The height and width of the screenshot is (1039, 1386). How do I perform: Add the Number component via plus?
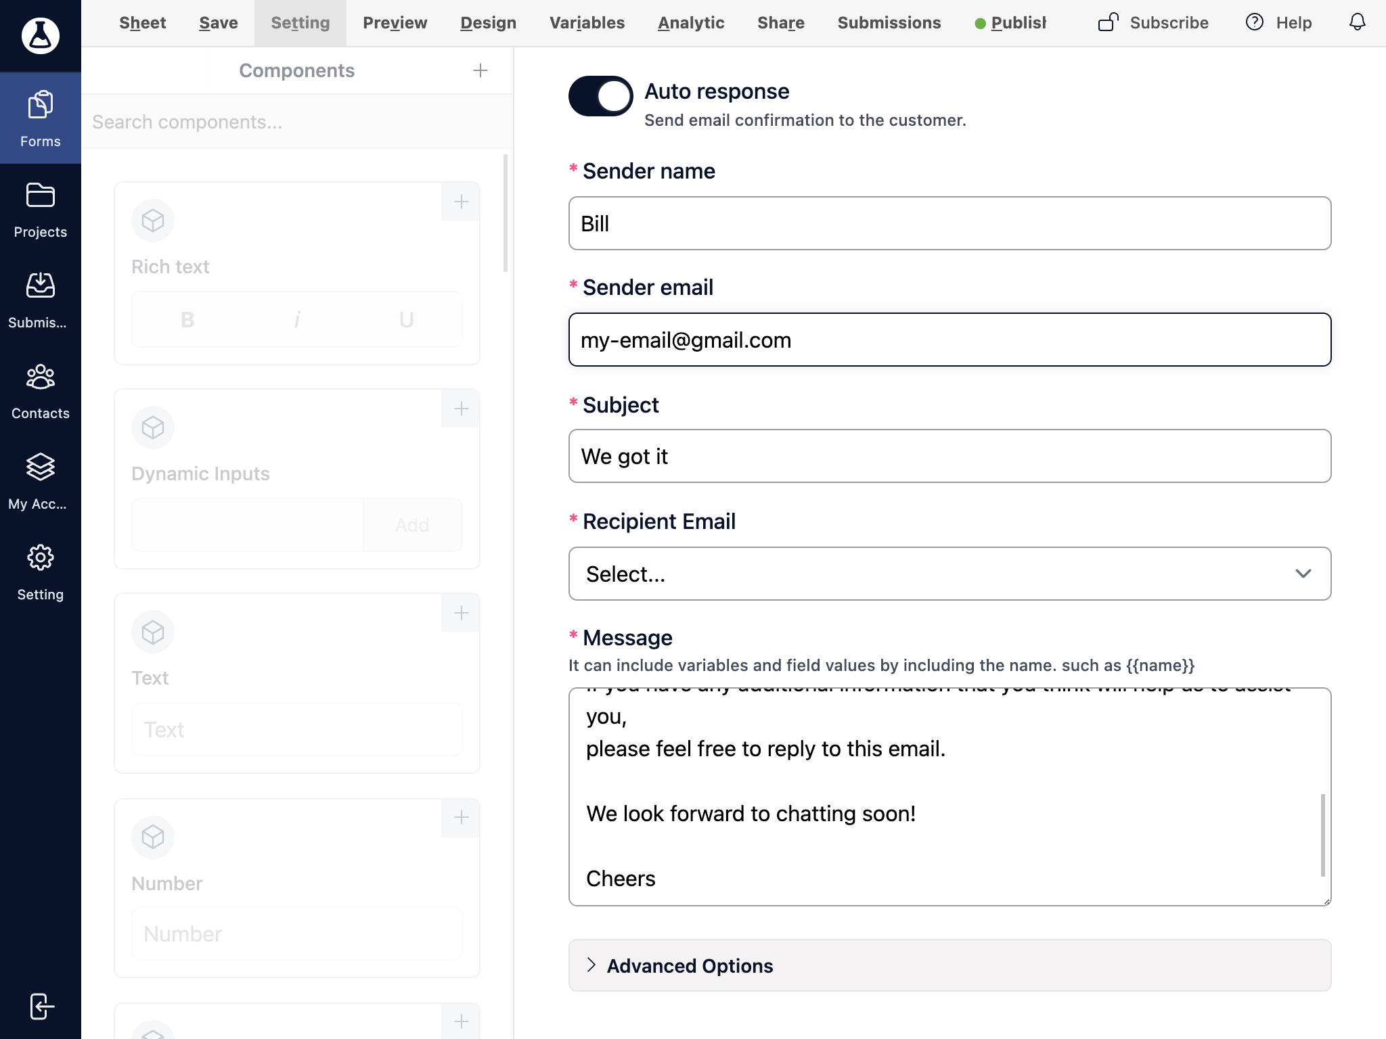461,817
